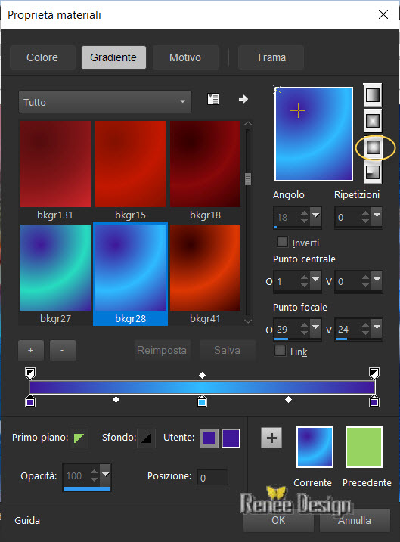
Task: Confirm with the OK button
Action: (278, 520)
